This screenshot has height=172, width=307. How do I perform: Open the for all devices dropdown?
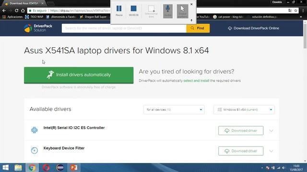(x=174, y=109)
